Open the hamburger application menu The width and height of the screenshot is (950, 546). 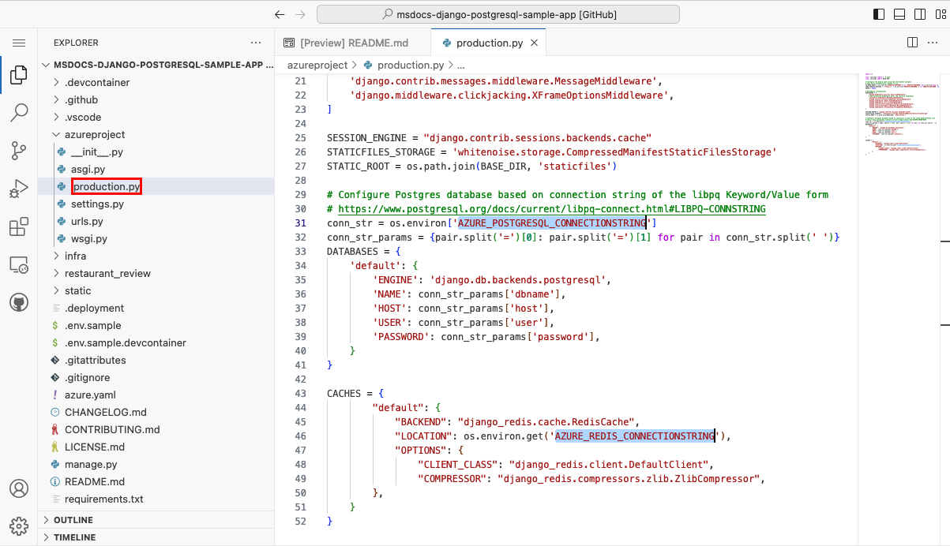point(19,43)
